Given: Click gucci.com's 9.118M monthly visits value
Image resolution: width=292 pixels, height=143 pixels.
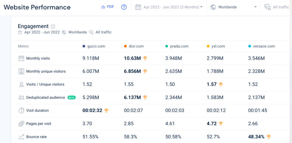Looking at the screenshot, I should [91, 58].
